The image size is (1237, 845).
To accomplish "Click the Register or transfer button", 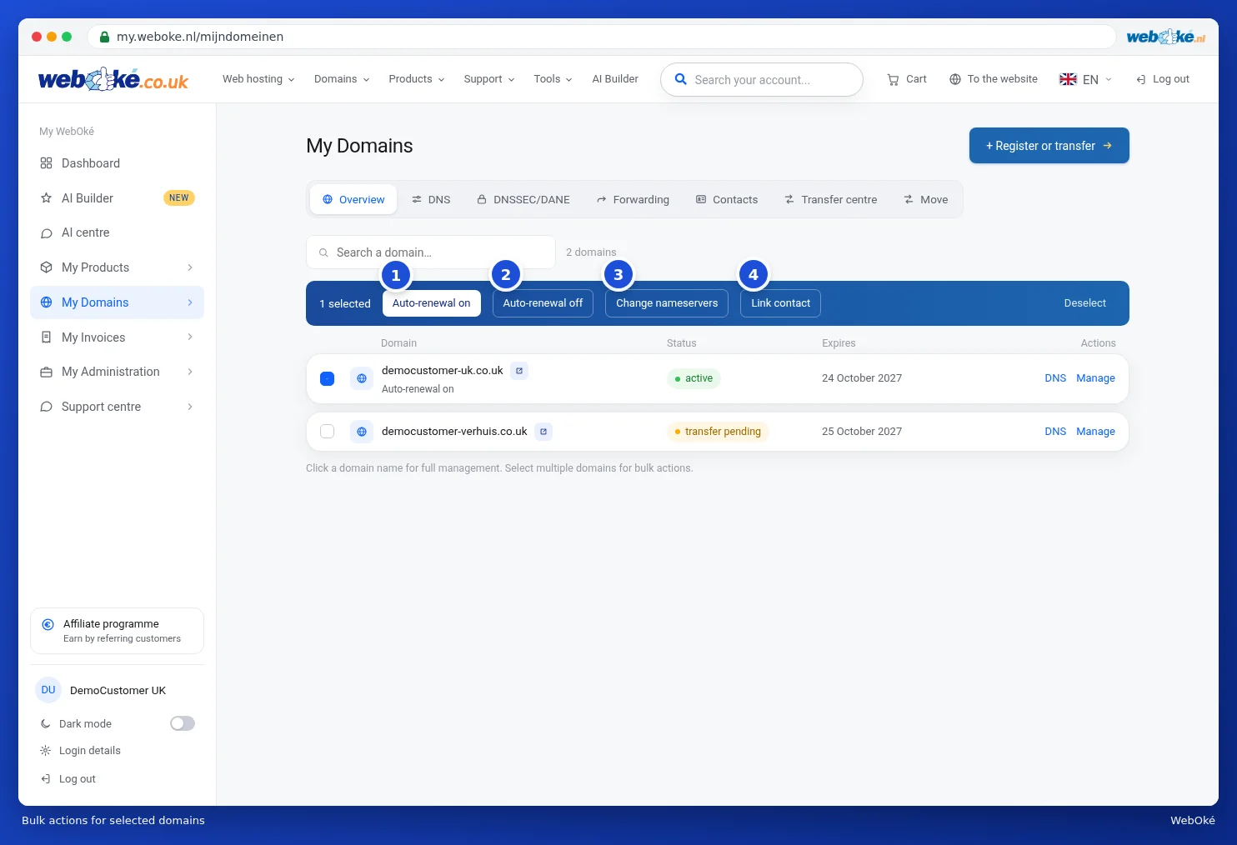I will (x=1049, y=146).
